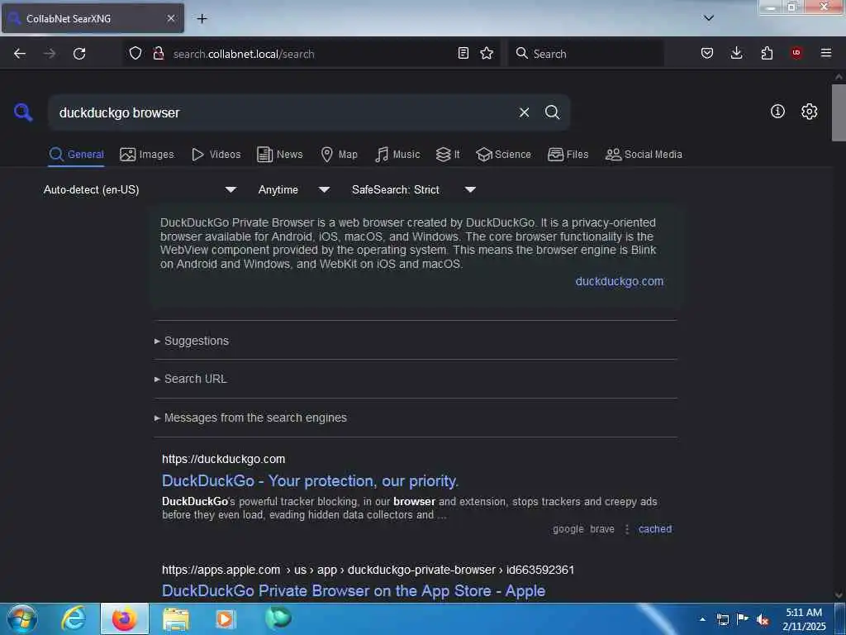Open duckduckgo.com infobox link
Image resolution: width=846 pixels, height=635 pixels.
coord(620,281)
